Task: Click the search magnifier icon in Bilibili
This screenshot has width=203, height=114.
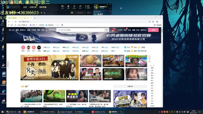Action: click(107, 30)
